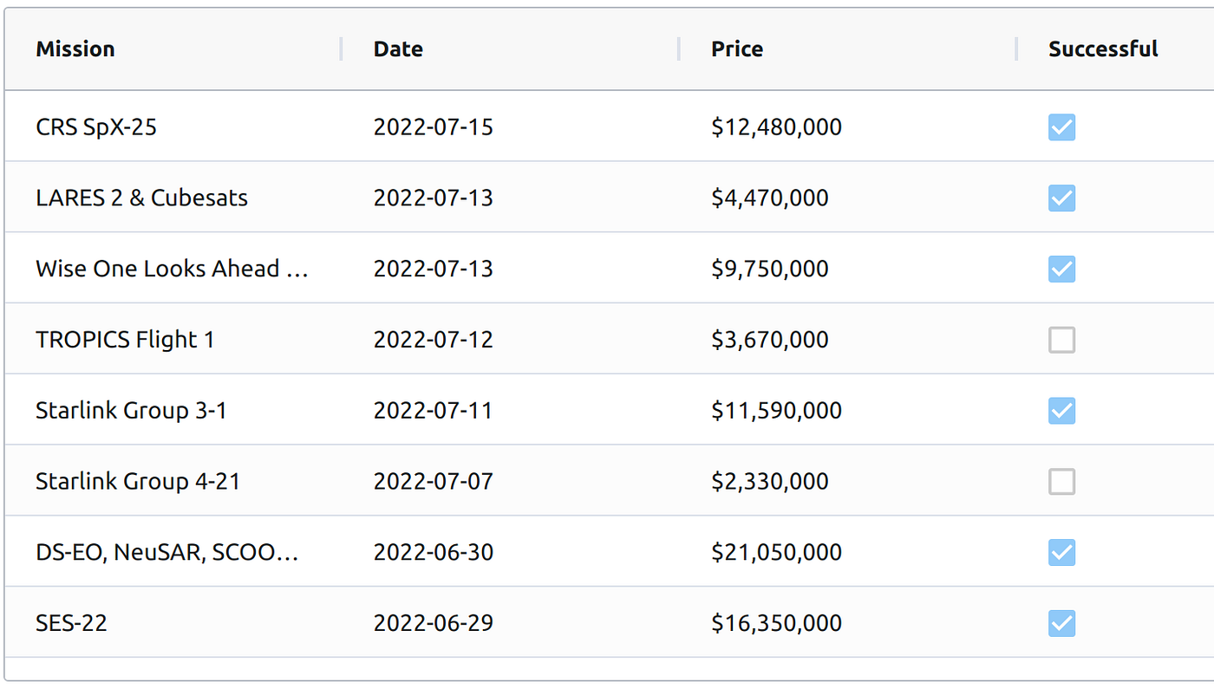Click the 2022-07-11 date cell

(x=433, y=411)
